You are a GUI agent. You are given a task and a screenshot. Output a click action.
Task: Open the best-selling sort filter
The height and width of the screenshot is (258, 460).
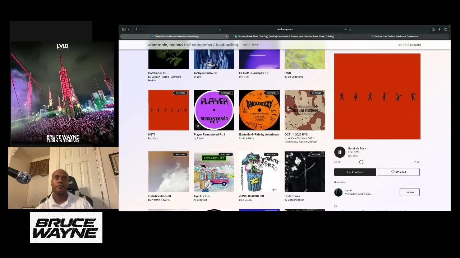click(x=227, y=45)
